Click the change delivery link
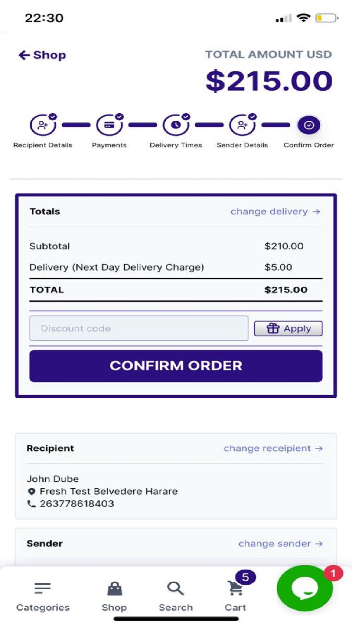The height and width of the screenshot is (627, 352). 275,212
